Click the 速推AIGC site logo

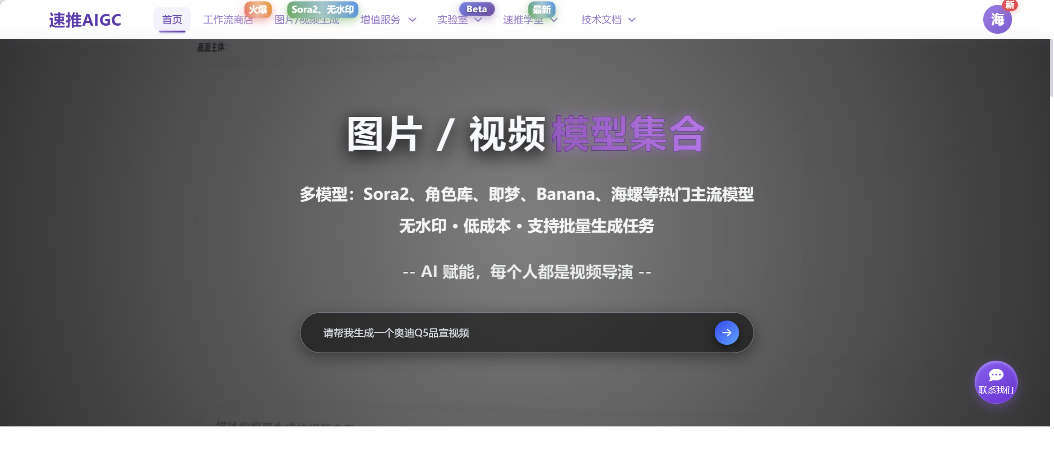(x=86, y=19)
